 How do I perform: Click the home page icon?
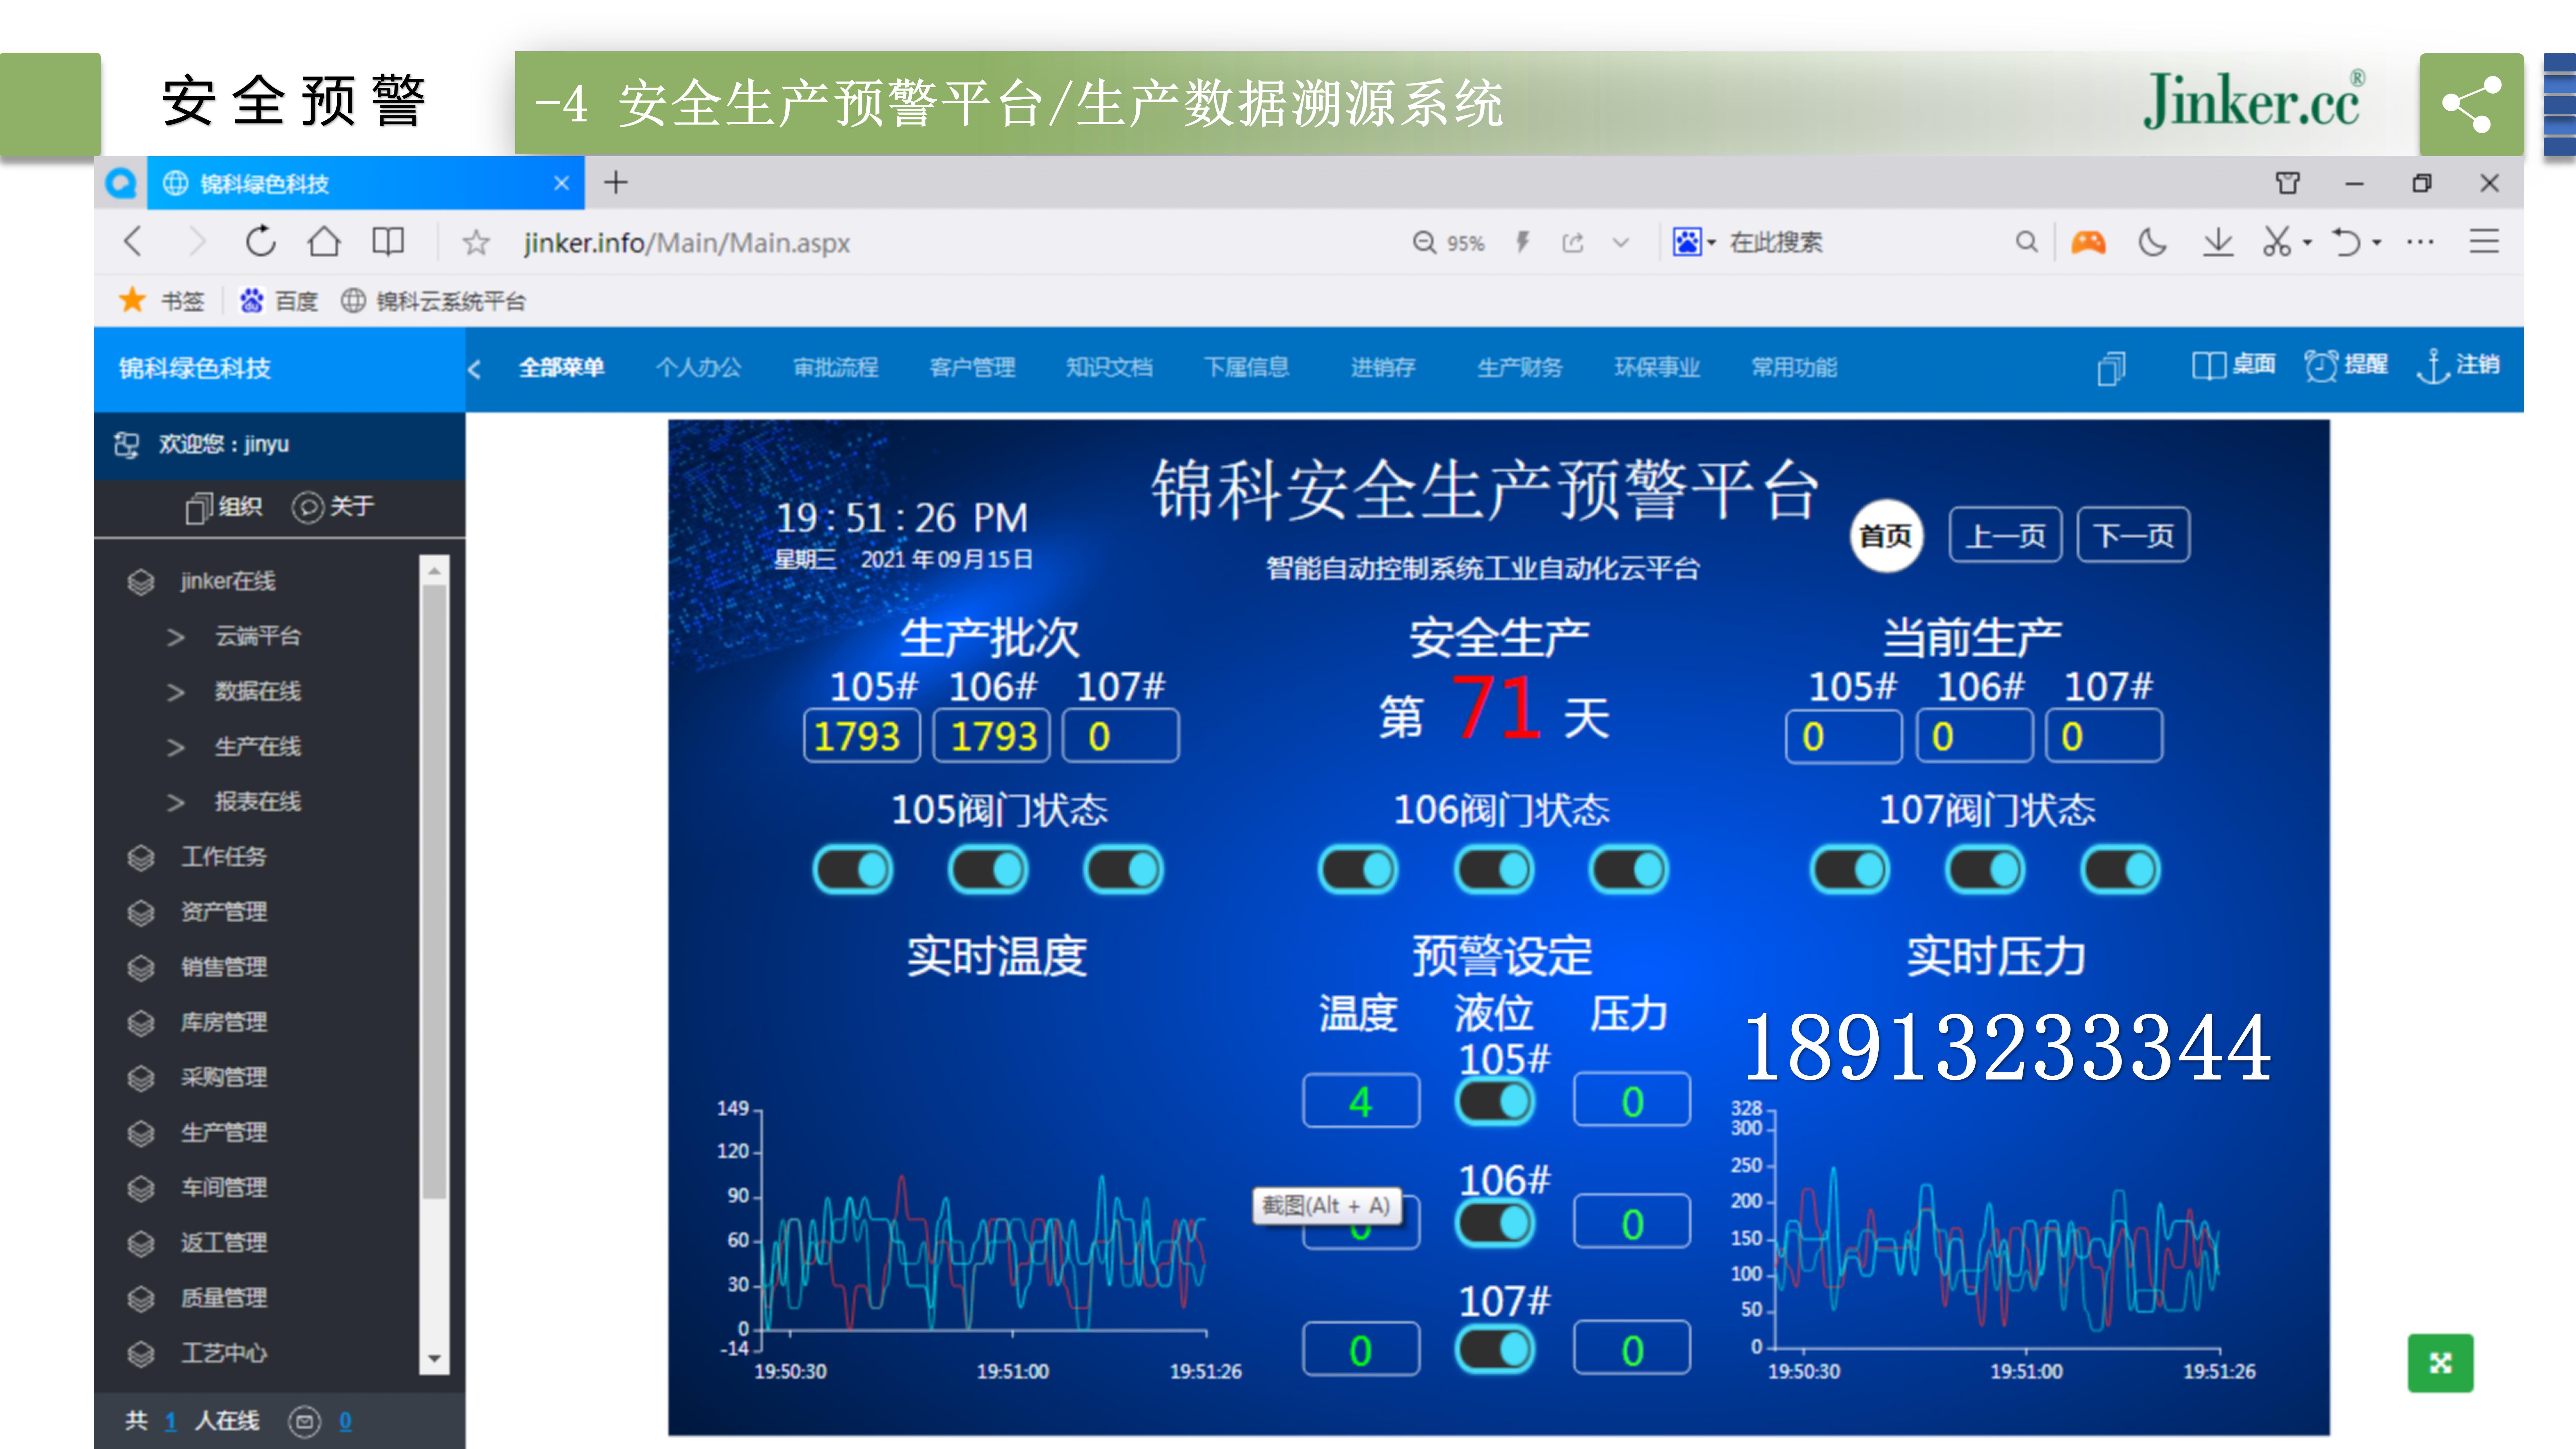[324, 242]
